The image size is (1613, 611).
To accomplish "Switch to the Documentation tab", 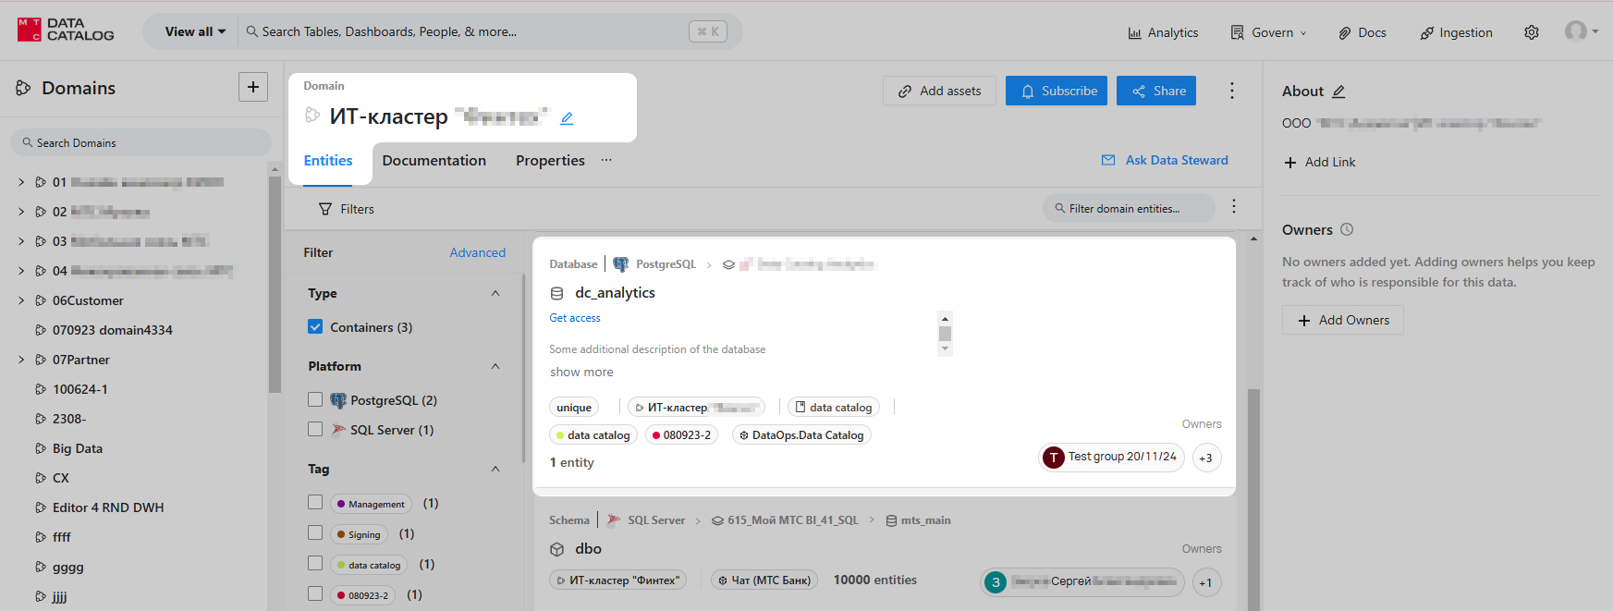I will click(x=434, y=161).
